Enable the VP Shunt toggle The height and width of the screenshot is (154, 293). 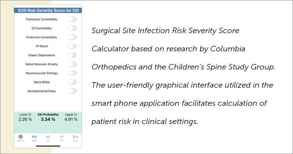tap(72, 46)
